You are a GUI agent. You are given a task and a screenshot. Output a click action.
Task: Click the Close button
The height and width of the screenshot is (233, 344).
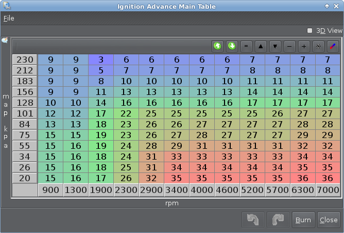pyautogui.click(x=329, y=220)
